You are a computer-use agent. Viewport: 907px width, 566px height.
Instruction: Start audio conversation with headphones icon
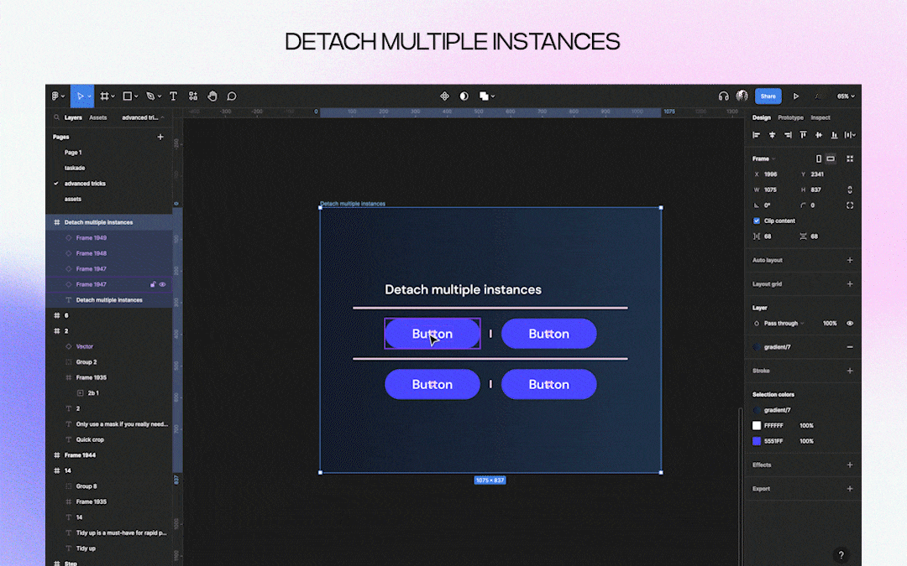(x=723, y=96)
